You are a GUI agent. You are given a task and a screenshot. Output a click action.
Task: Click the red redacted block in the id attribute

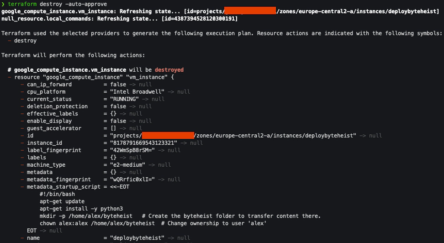click(x=168, y=136)
